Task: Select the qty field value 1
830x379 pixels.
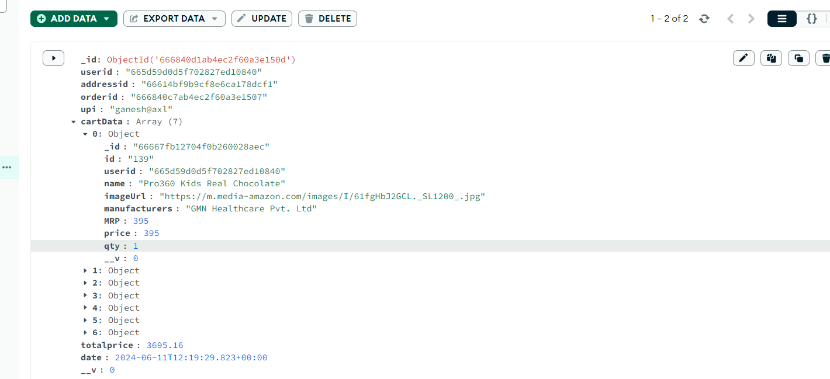Action: point(136,246)
